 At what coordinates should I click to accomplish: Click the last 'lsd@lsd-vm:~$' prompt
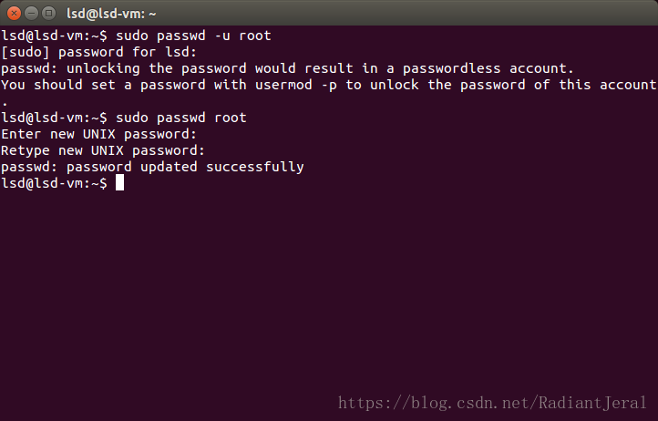(x=54, y=183)
